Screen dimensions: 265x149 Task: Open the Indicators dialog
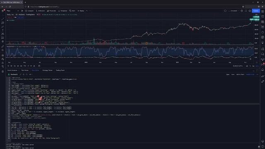pos(40,11)
